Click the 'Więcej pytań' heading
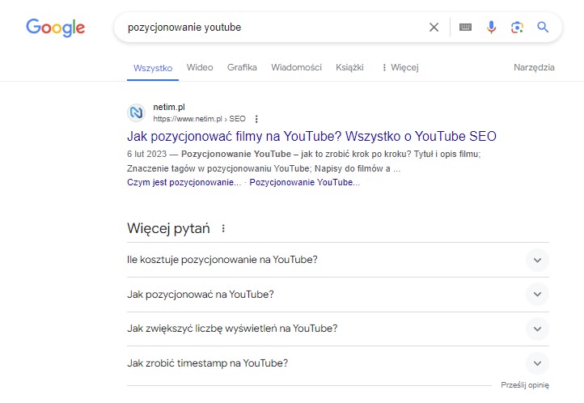The height and width of the screenshot is (403, 584). 168,228
